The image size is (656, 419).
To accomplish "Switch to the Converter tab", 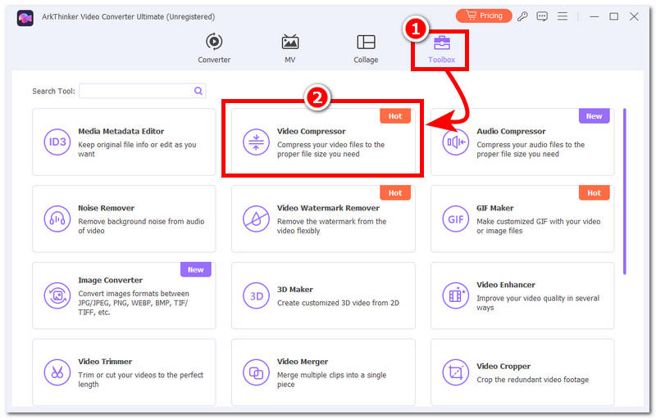I will [x=214, y=48].
